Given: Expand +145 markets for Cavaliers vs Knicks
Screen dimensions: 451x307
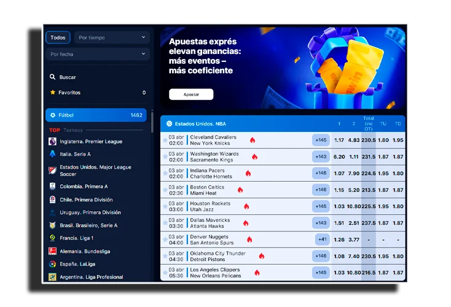Looking at the screenshot, I should [x=321, y=140].
